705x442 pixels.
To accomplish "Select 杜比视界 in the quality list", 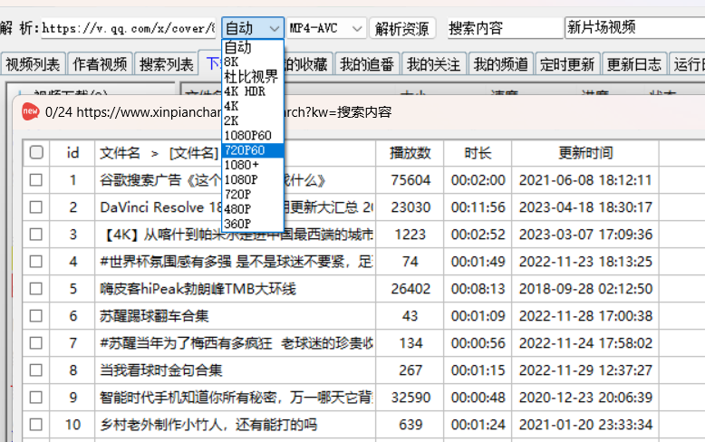I will [251, 77].
